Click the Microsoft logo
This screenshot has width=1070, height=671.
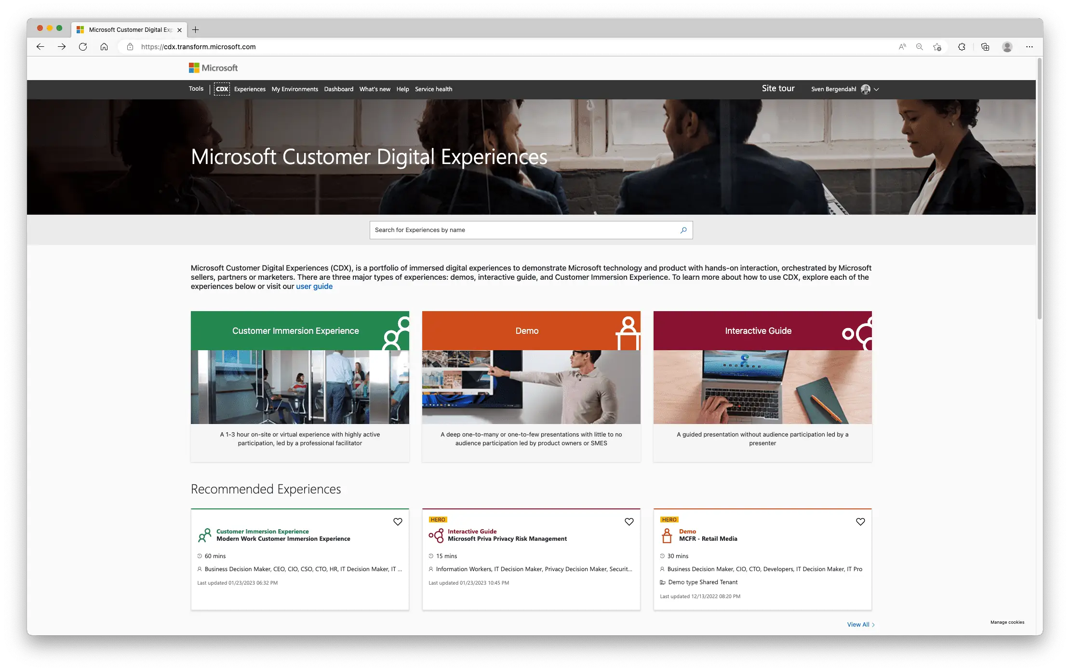[x=213, y=68]
